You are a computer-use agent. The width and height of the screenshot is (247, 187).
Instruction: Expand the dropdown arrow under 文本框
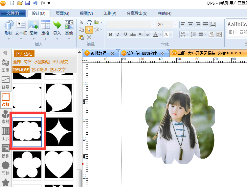coord(21,39)
